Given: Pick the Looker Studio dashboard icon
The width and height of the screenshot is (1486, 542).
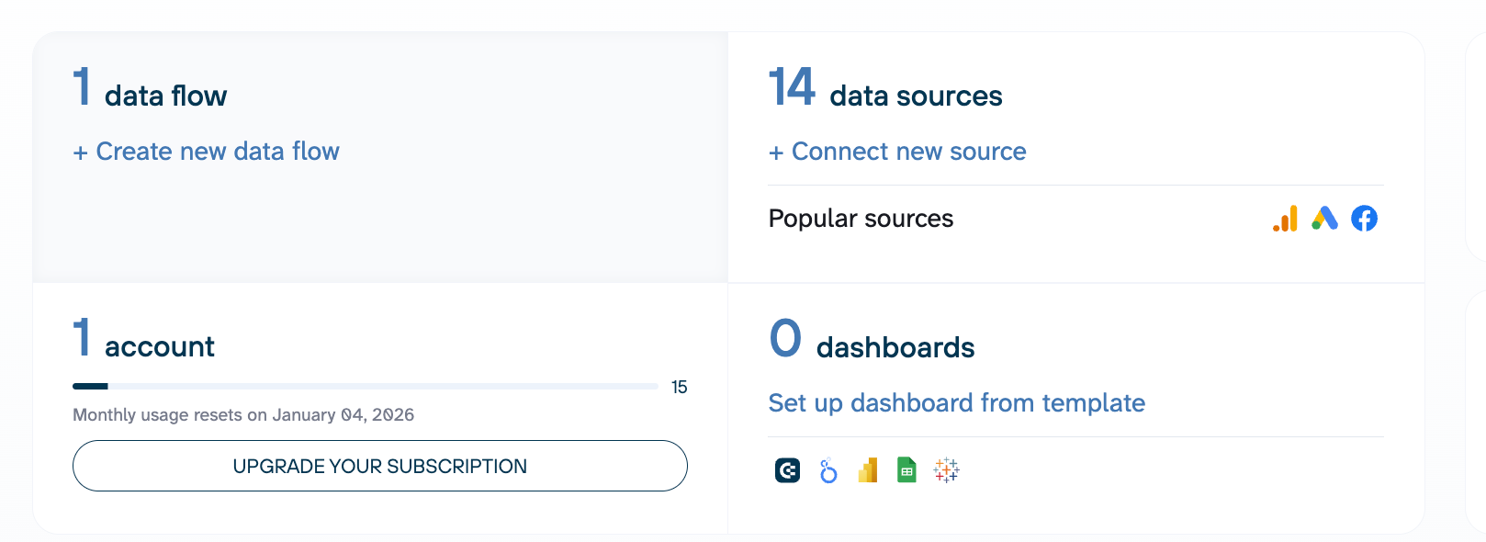Looking at the screenshot, I should [x=828, y=470].
